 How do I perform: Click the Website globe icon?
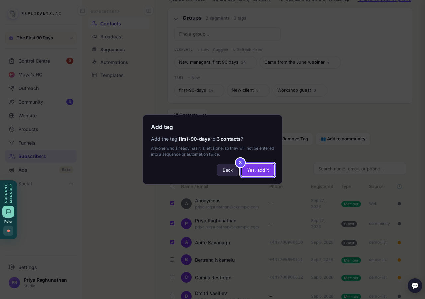click(x=12, y=116)
